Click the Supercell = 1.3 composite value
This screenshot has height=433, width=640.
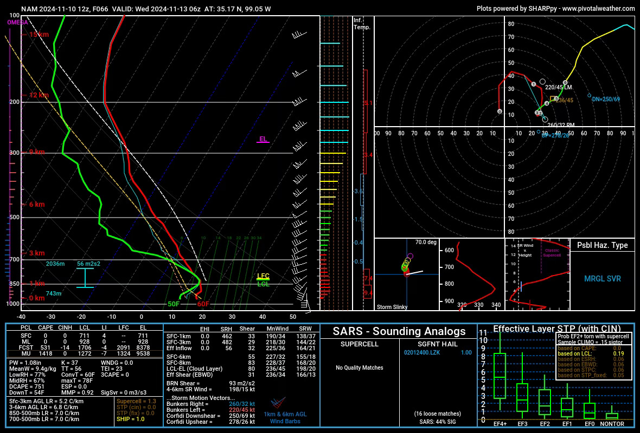pos(136,401)
